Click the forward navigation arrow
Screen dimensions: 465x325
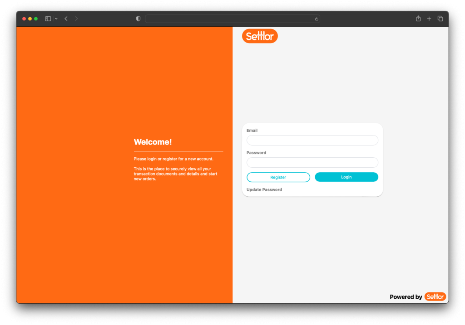76,19
